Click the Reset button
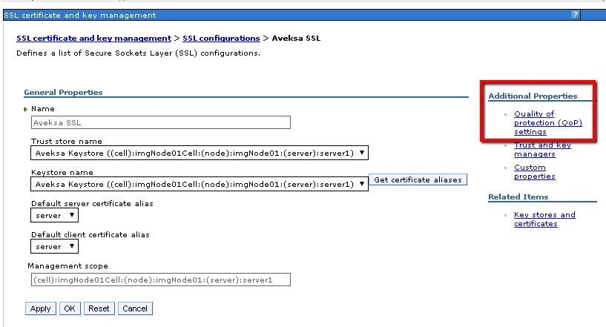 click(x=99, y=308)
